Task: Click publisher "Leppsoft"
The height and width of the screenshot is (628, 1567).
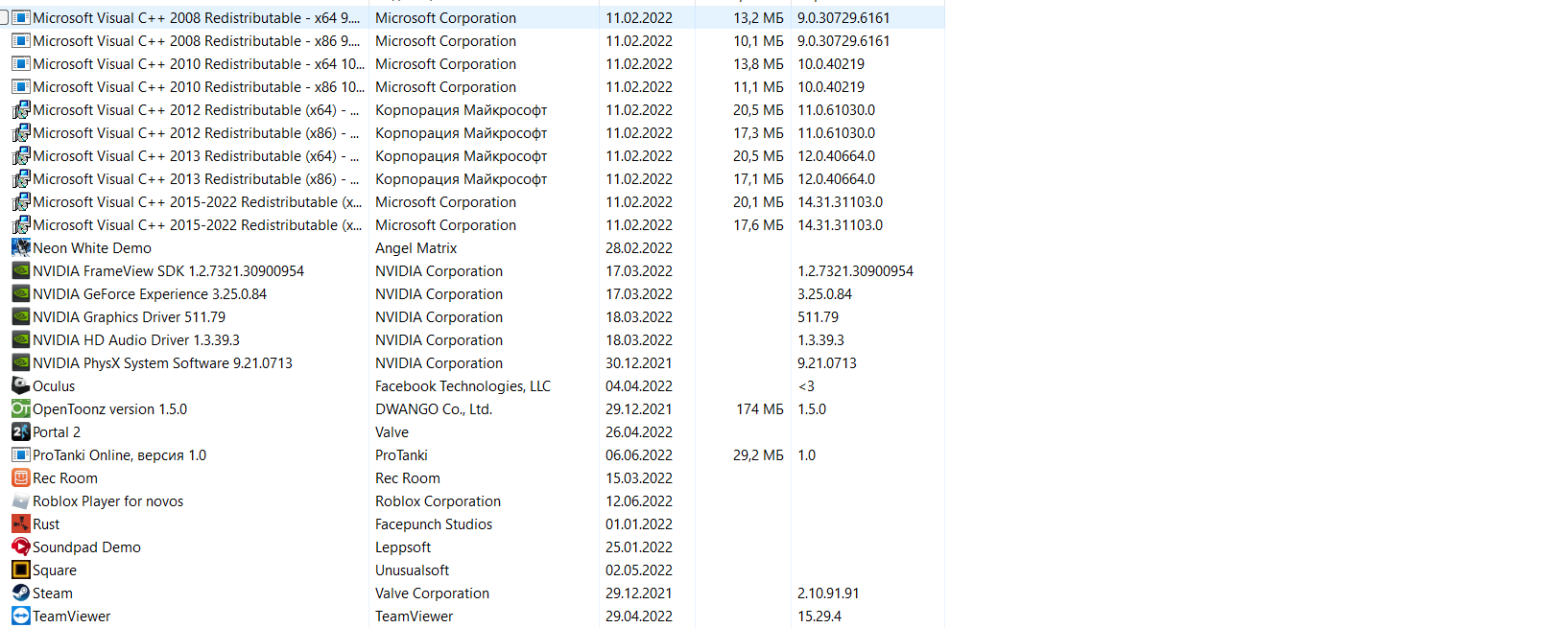Action: click(x=403, y=547)
